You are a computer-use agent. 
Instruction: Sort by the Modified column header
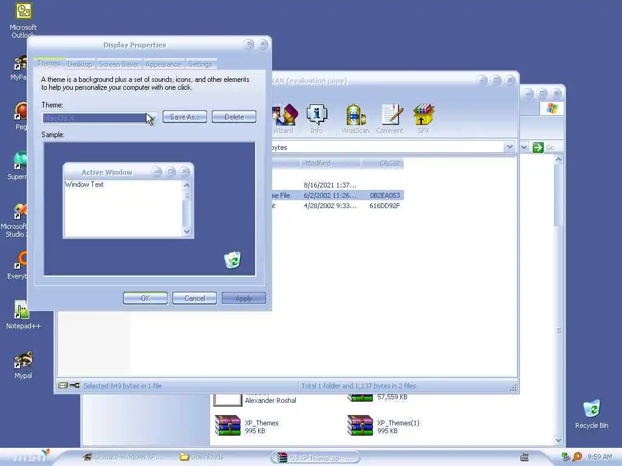331,163
